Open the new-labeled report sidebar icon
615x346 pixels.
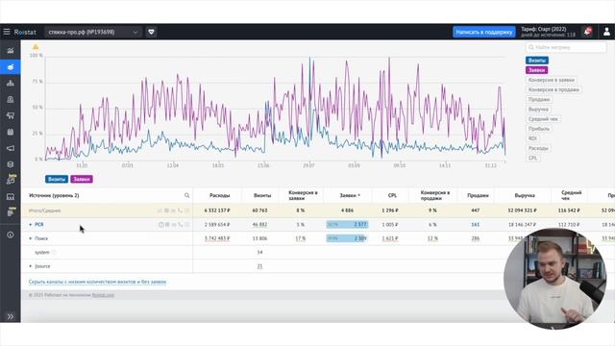[x=11, y=212]
